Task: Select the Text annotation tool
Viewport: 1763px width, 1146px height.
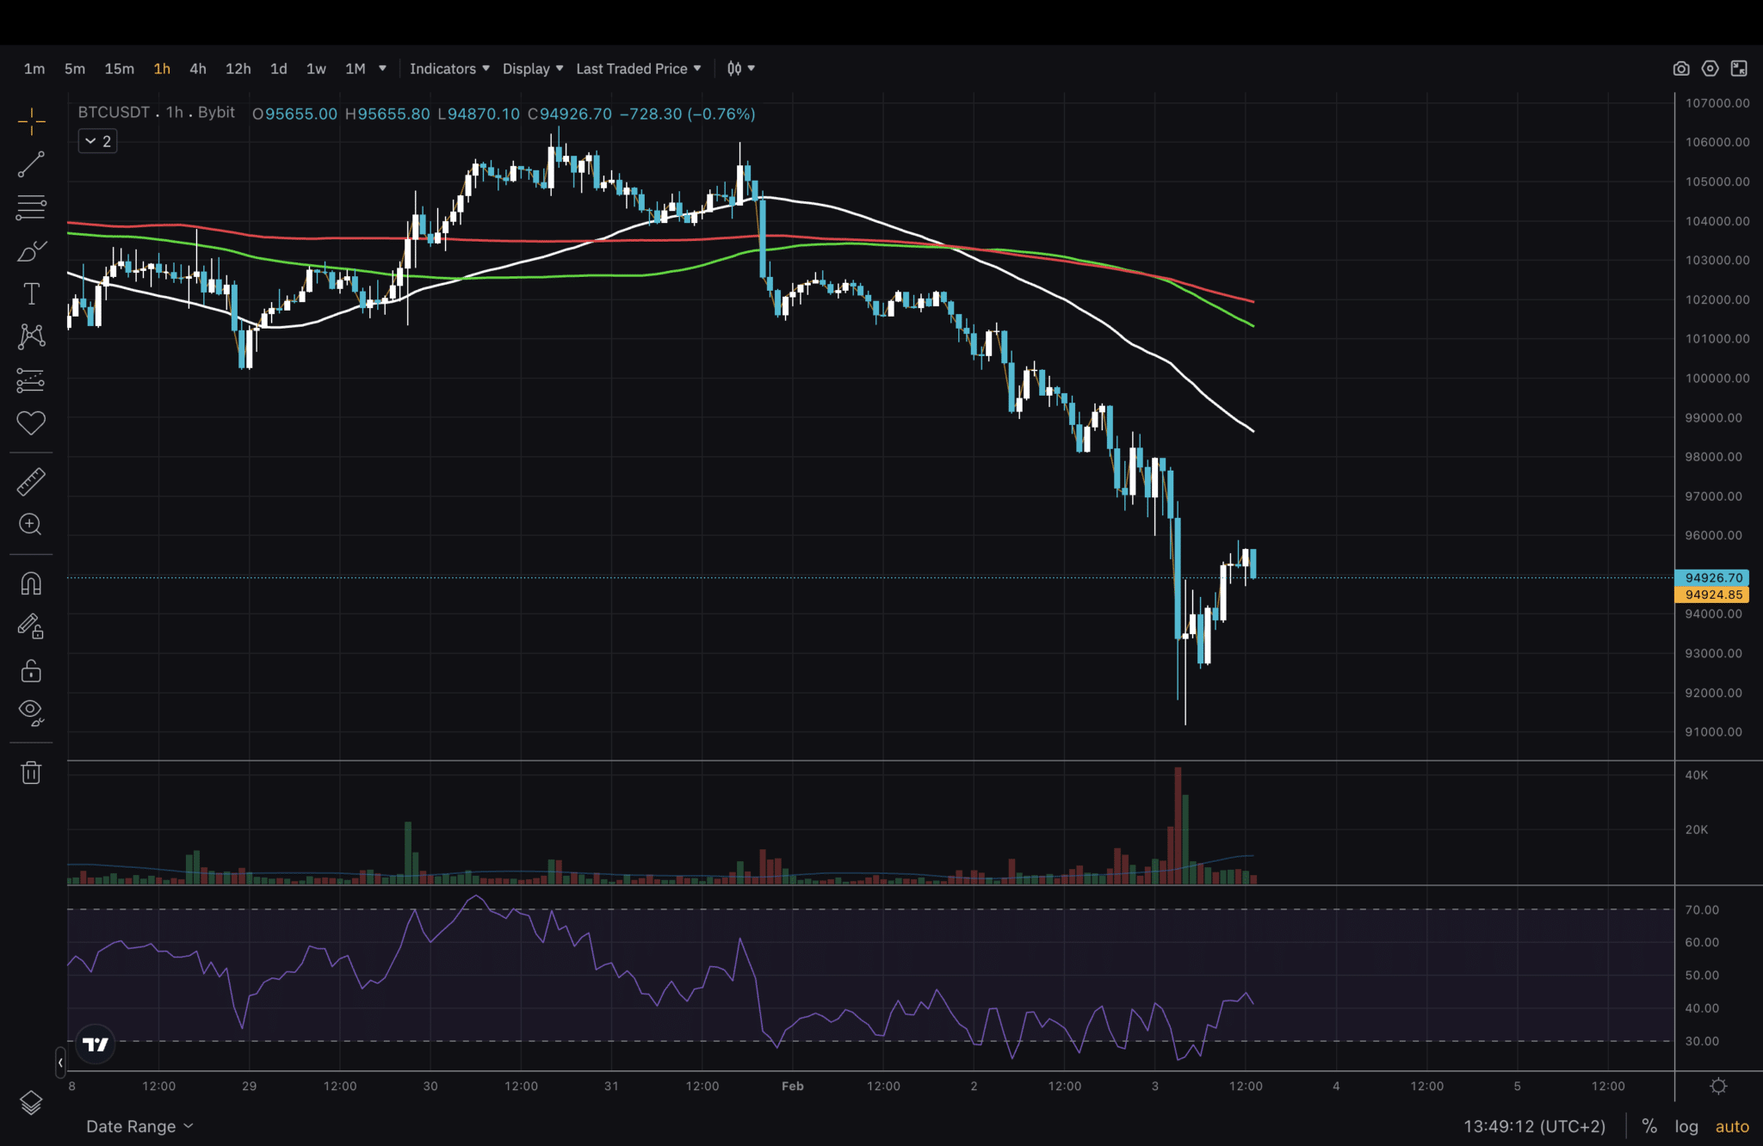Action: click(31, 294)
